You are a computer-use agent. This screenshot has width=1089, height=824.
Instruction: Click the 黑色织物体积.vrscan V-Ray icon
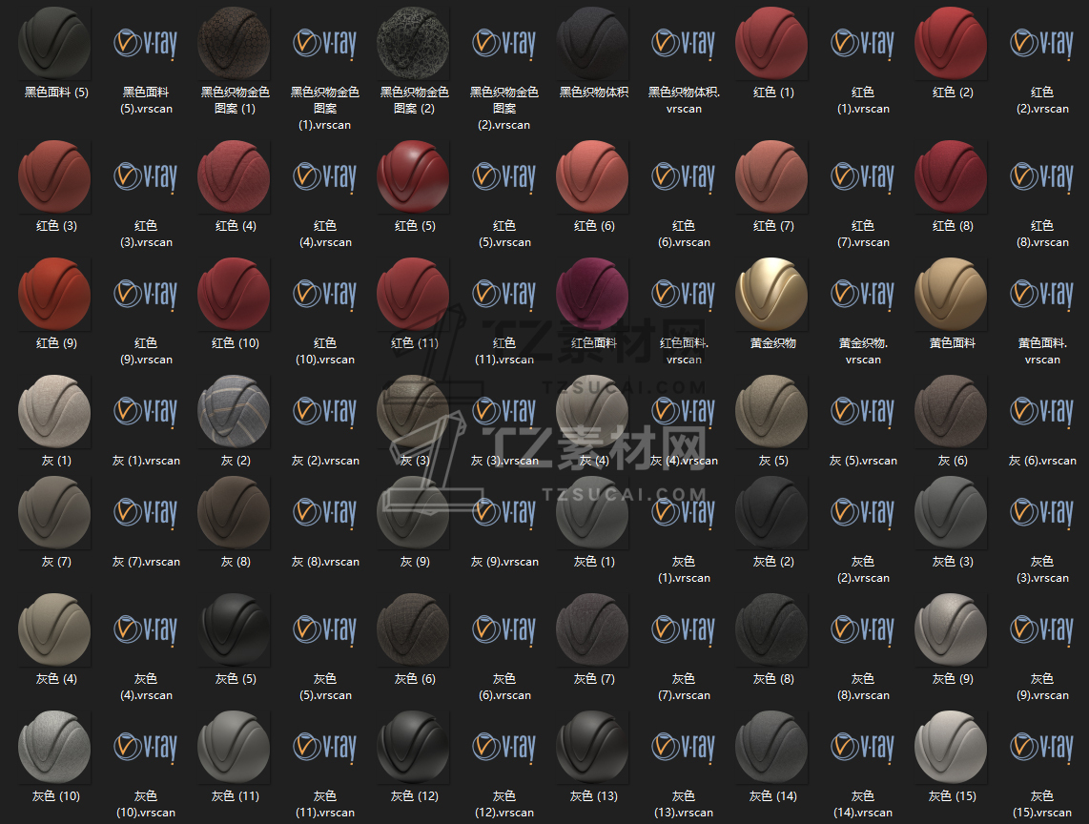(683, 43)
